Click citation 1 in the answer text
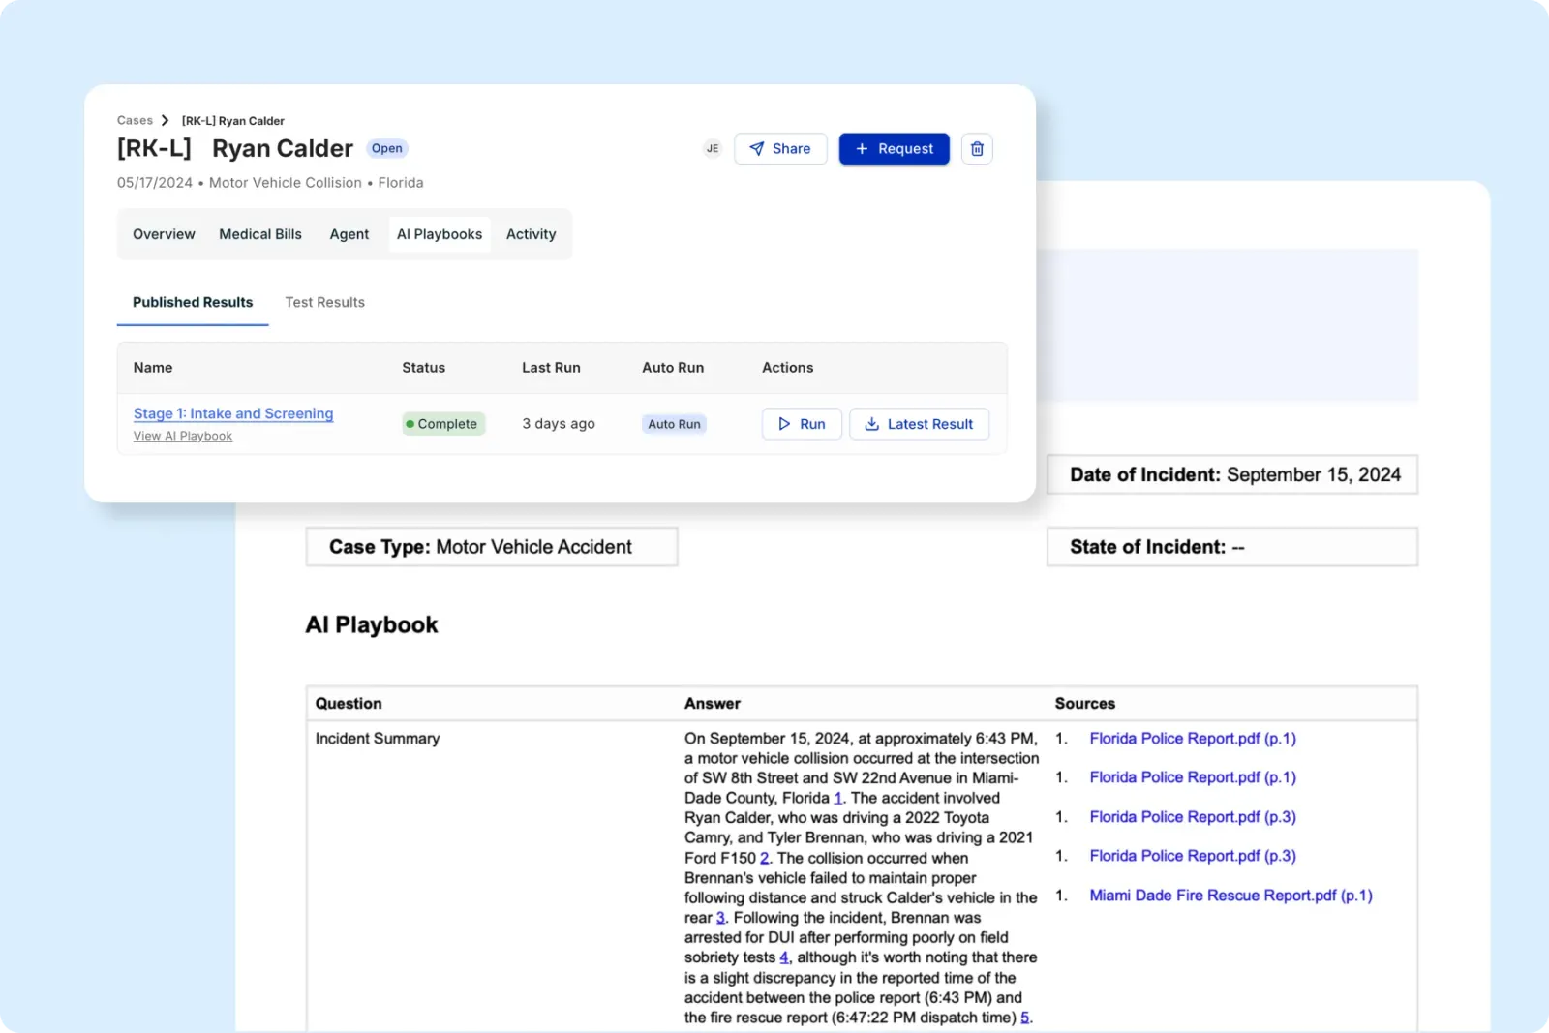Screen dimensions: 1549x1033 838,799
